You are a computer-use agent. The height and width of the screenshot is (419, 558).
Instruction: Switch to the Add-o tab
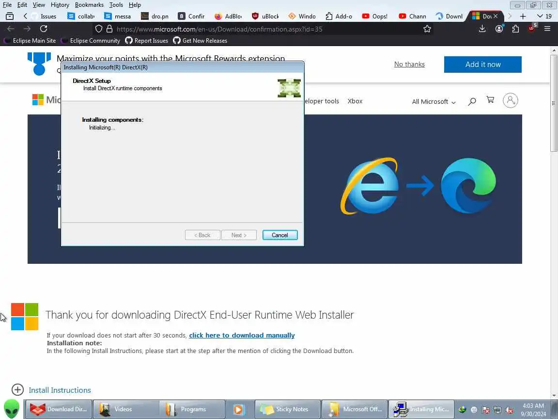click(339, 16)
